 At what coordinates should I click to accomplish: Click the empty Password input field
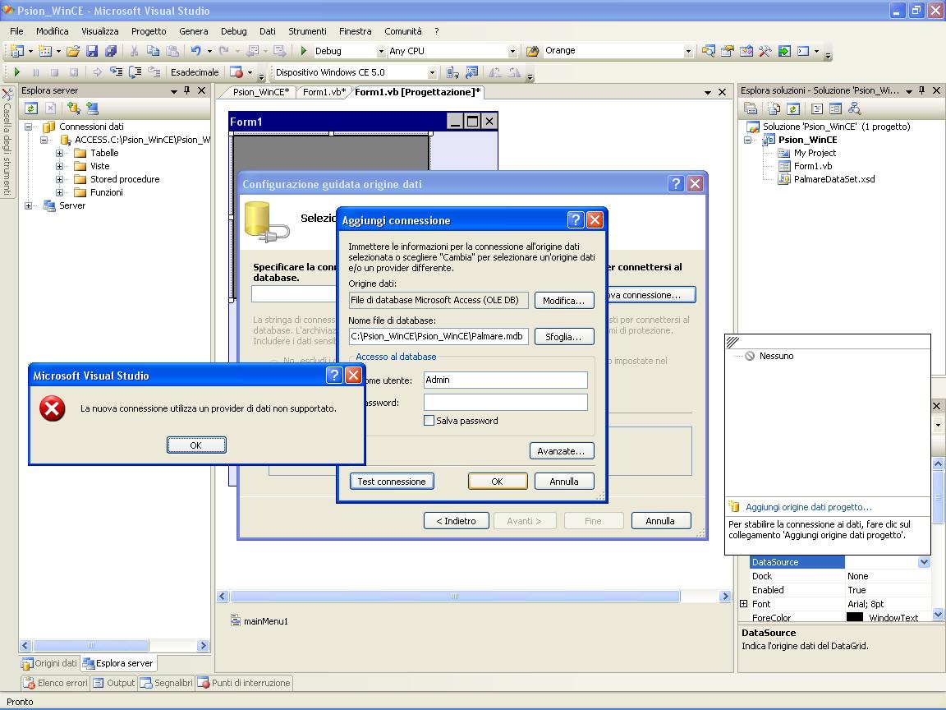[x=506, y=402]
